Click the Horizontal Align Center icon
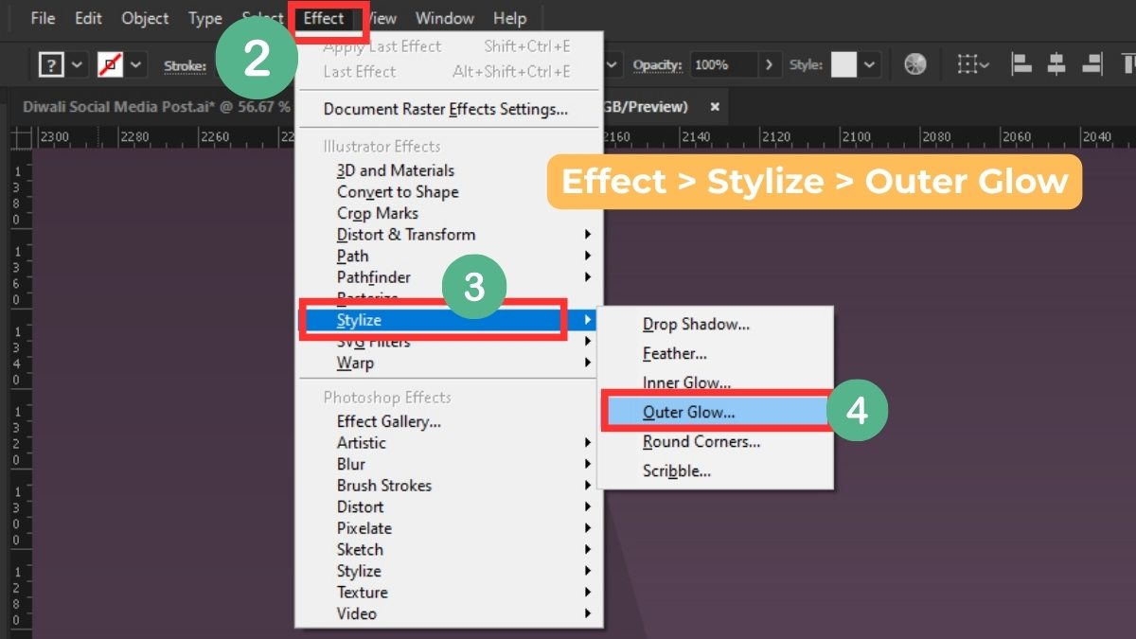Image resolution: width=1136 pixels, height=639 pixels. point(1056,64)
